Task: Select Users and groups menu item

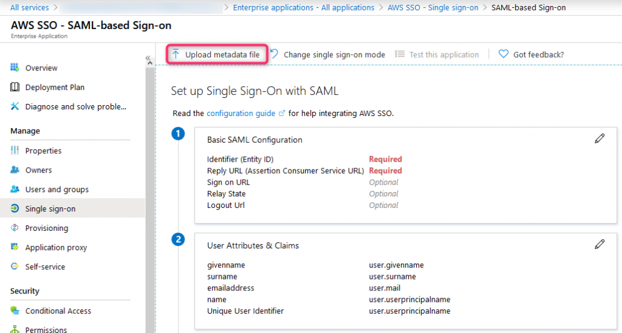Action: pos(56,190)
